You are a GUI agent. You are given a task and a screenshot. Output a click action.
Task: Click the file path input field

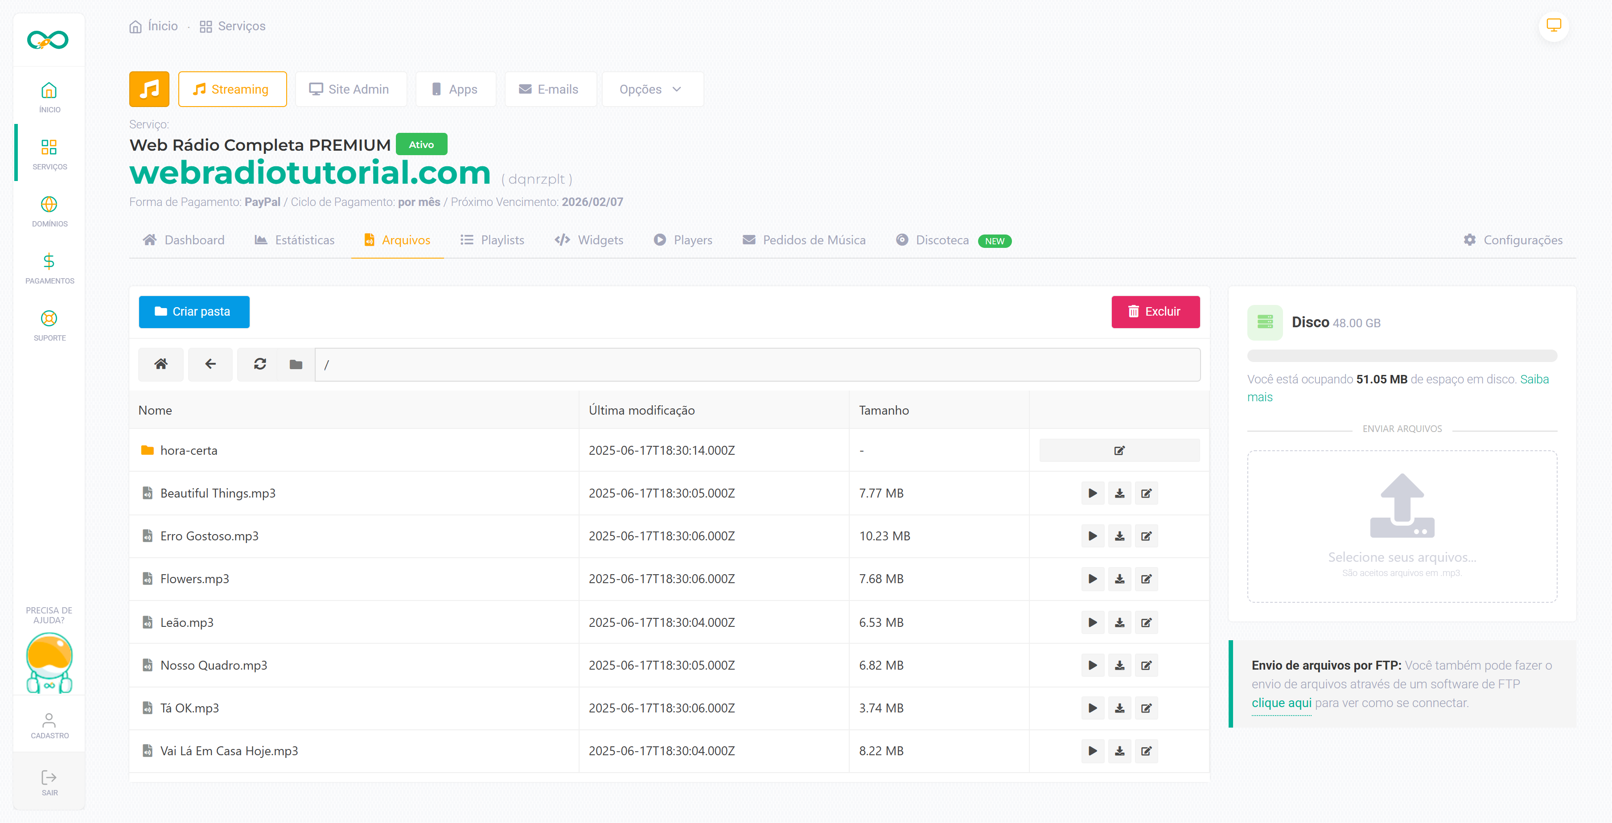point(757,364)
